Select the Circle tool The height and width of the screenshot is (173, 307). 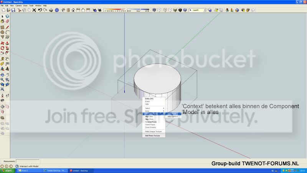click(x=2, y=32)
